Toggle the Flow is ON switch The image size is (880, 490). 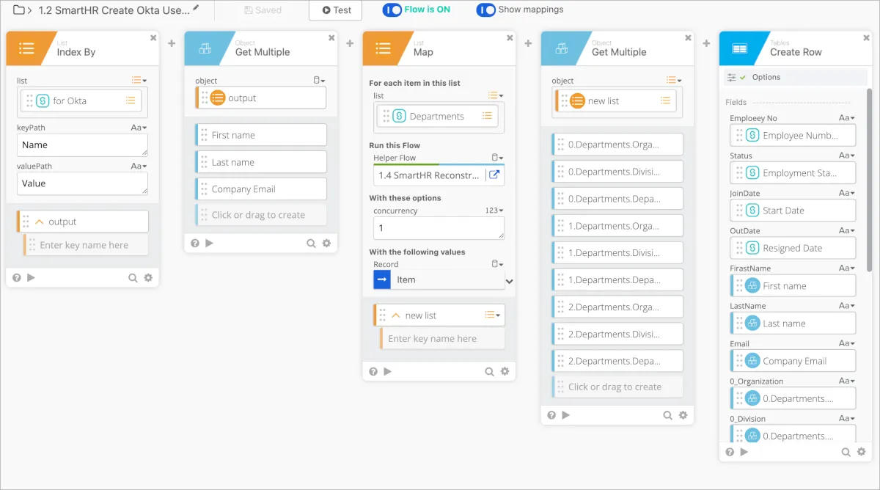392,10
